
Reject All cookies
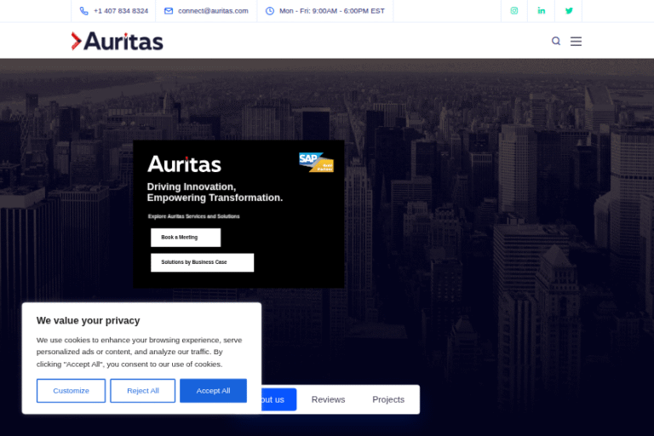(x=142, y=391)
